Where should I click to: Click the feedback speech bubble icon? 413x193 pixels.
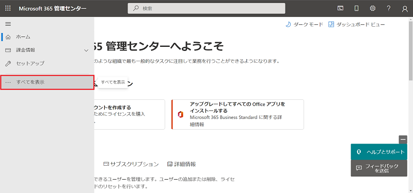pyautogui.click(x=359, y=168)
